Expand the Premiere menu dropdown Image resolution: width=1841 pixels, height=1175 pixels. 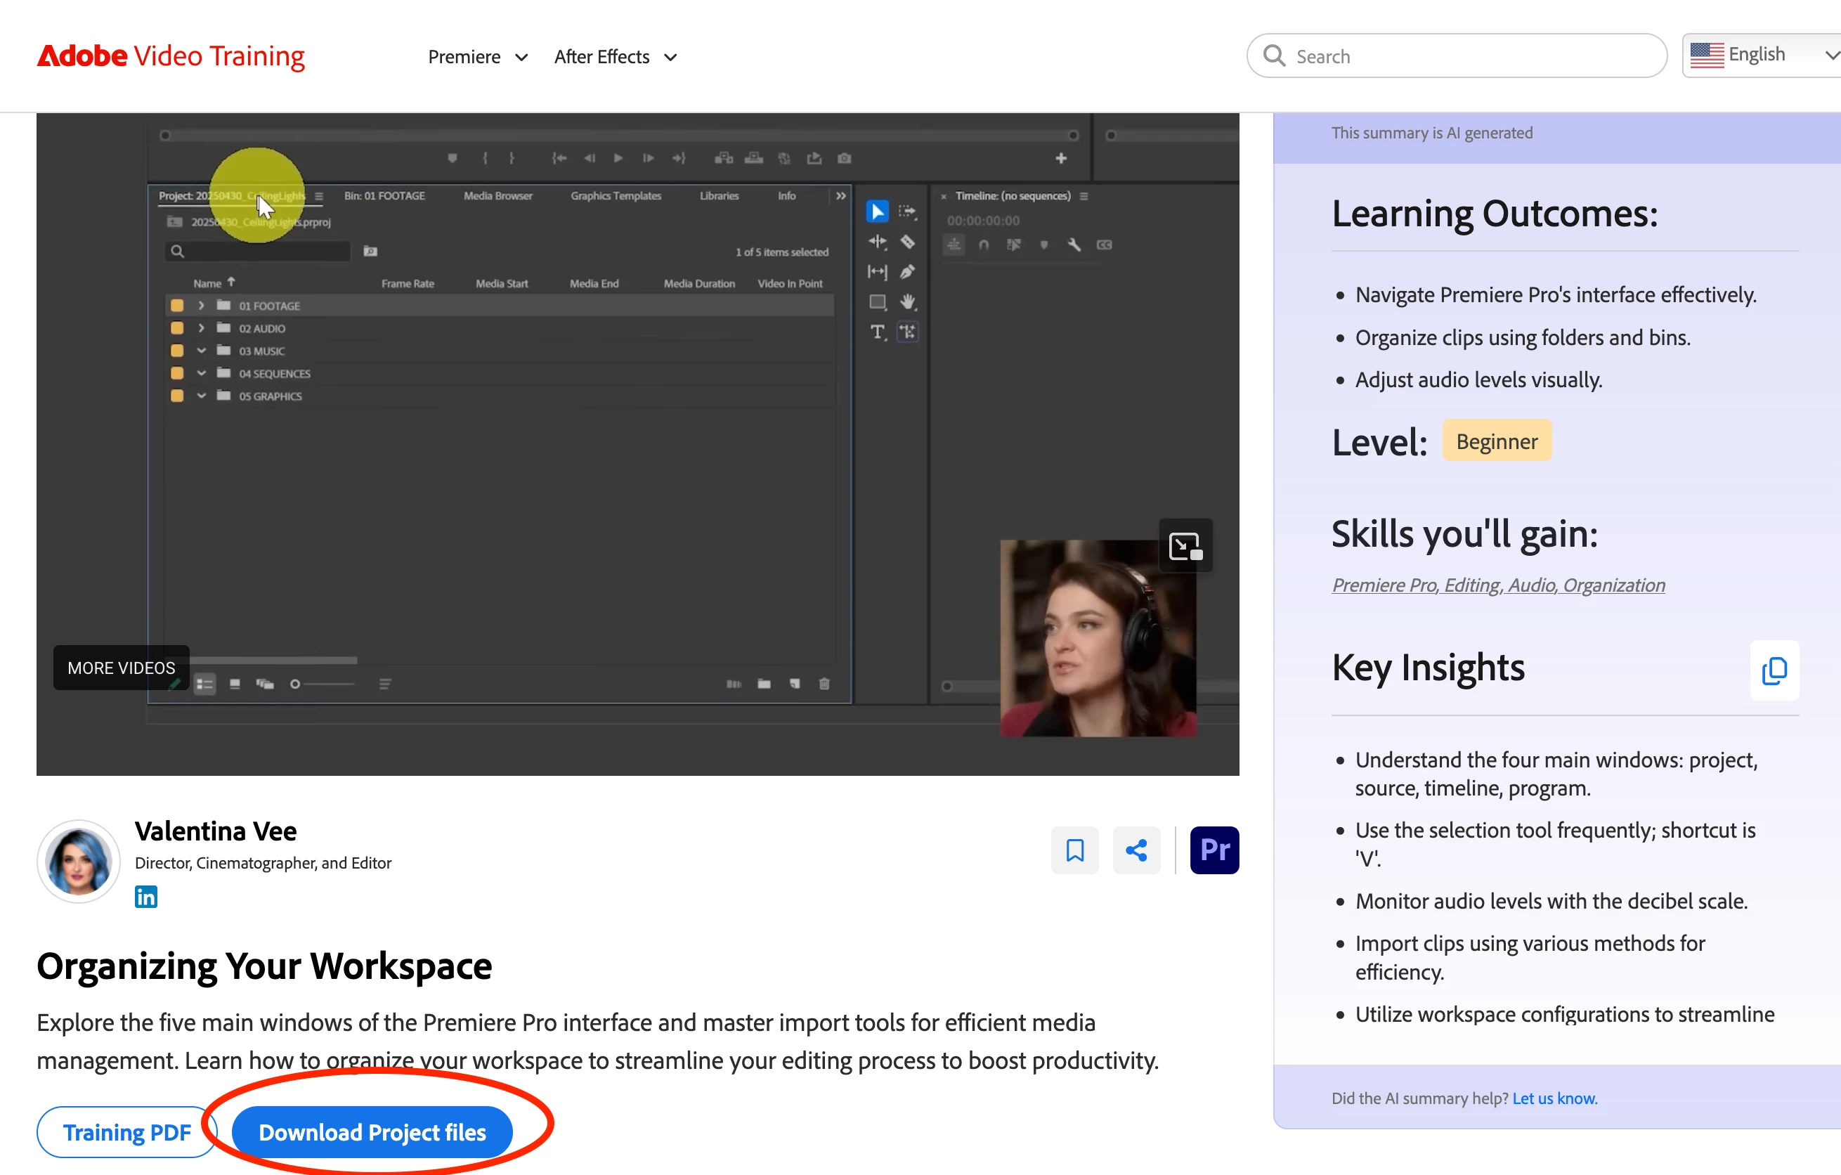(x=478, y=56)
